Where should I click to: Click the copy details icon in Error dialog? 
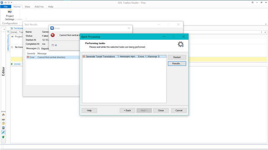point(53,45)
